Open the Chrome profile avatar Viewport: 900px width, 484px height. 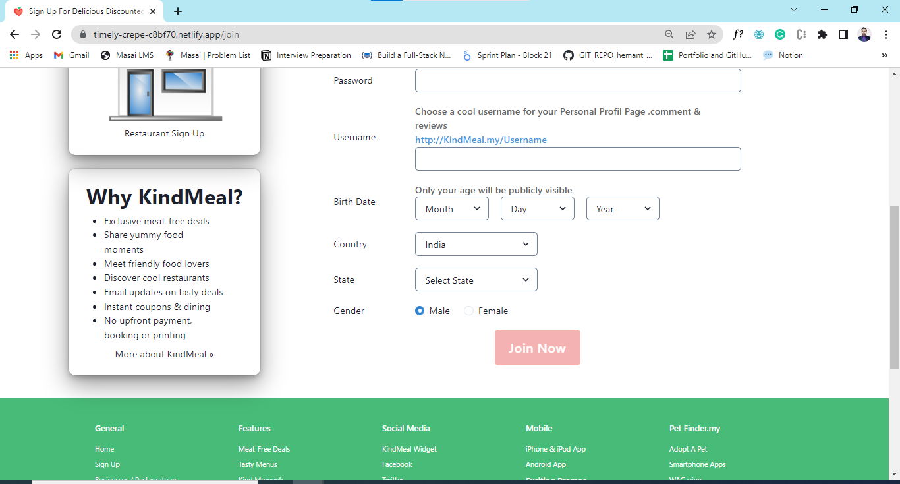coord(864,34)
